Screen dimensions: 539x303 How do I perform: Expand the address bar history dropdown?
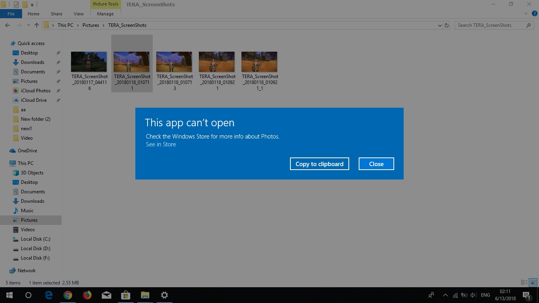point(440,25)
